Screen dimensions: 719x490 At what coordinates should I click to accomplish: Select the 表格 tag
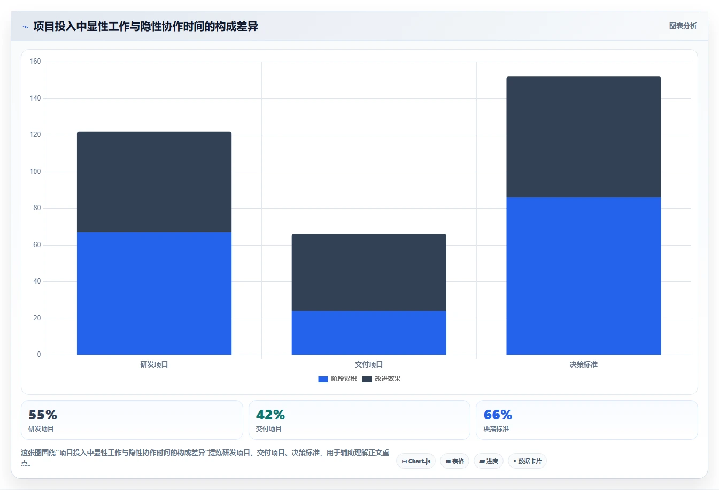point(454,461)
